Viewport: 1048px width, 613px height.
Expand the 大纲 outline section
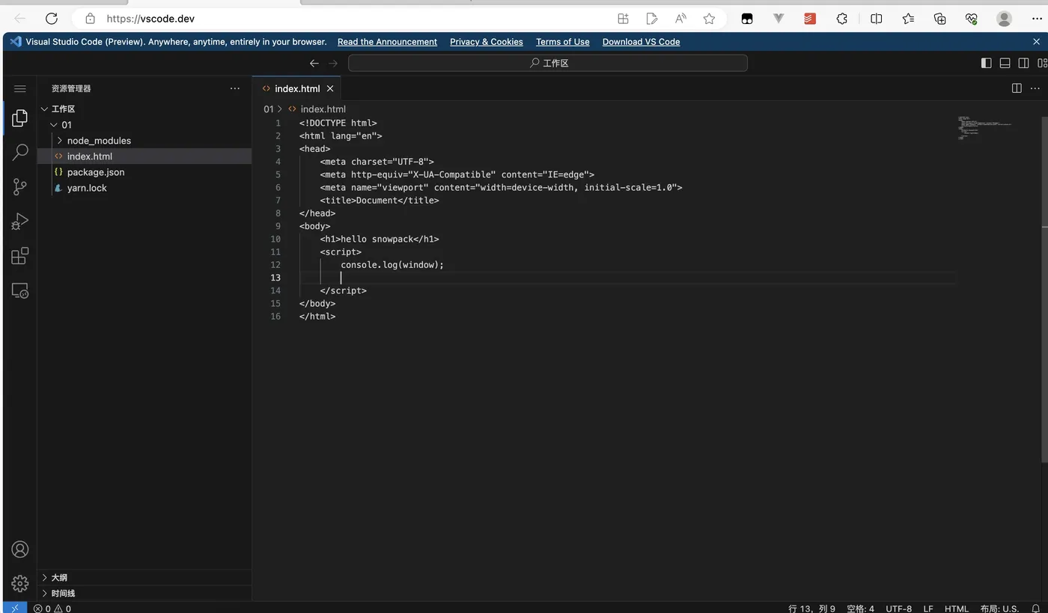pyautogui.click(x=45, y=578)
